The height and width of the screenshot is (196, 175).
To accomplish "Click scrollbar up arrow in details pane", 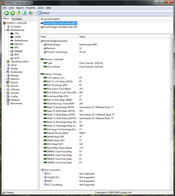I will click(171, 36).
